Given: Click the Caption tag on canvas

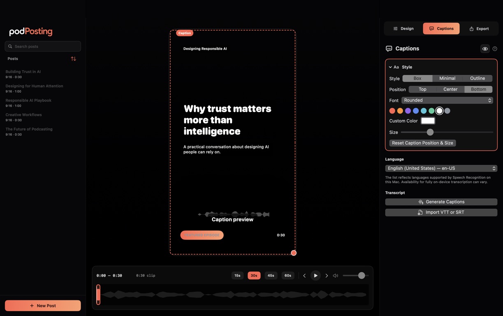Looking at the screenshot, I should (185, 33).
